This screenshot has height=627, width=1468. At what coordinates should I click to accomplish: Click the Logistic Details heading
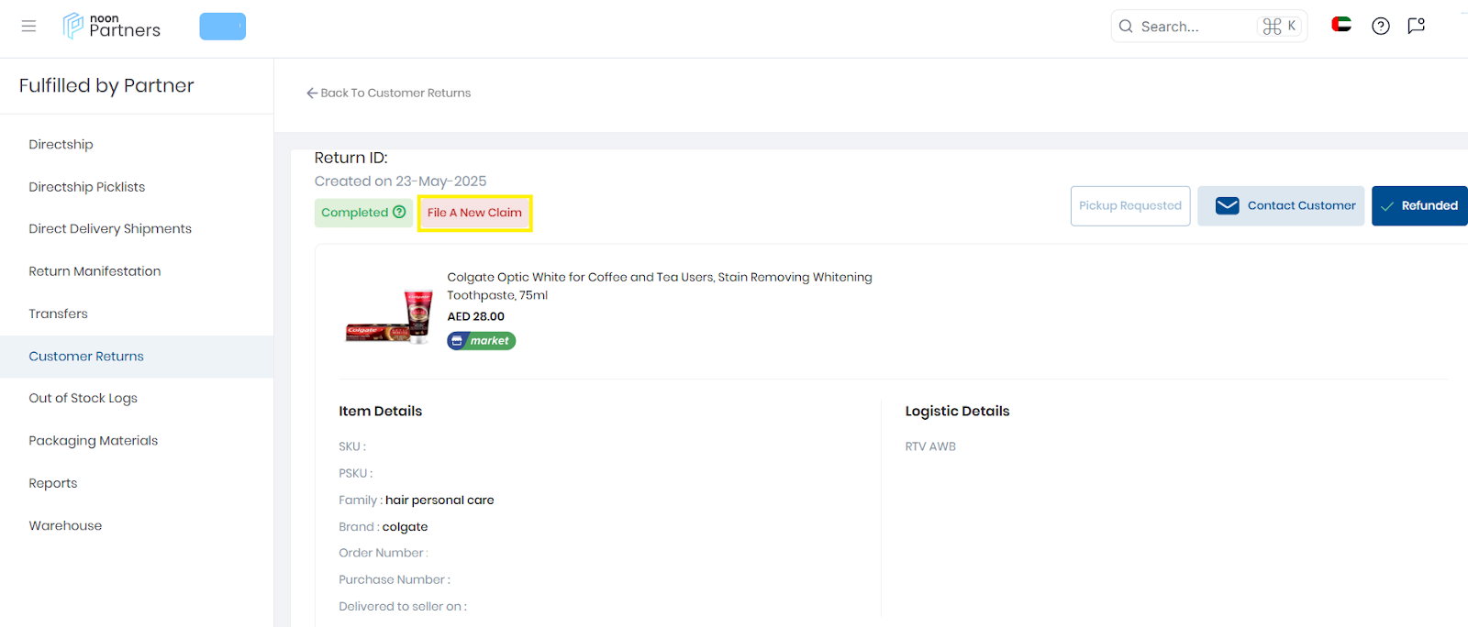(957, 411)
